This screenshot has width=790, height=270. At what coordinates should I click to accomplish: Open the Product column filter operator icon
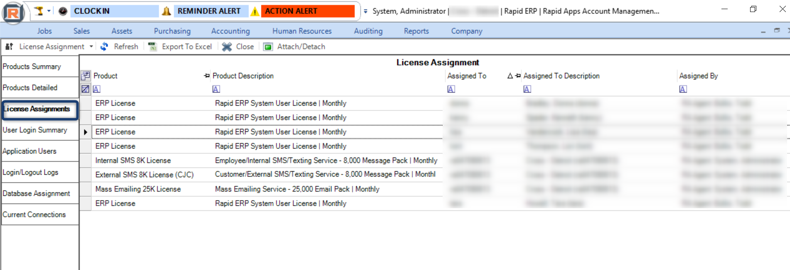[97, 89]
